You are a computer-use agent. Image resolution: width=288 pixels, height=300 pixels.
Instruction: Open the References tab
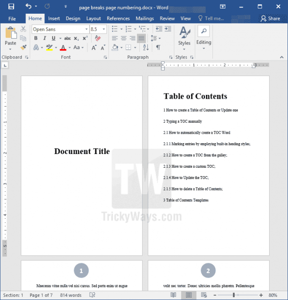click(x=118, y=18)
